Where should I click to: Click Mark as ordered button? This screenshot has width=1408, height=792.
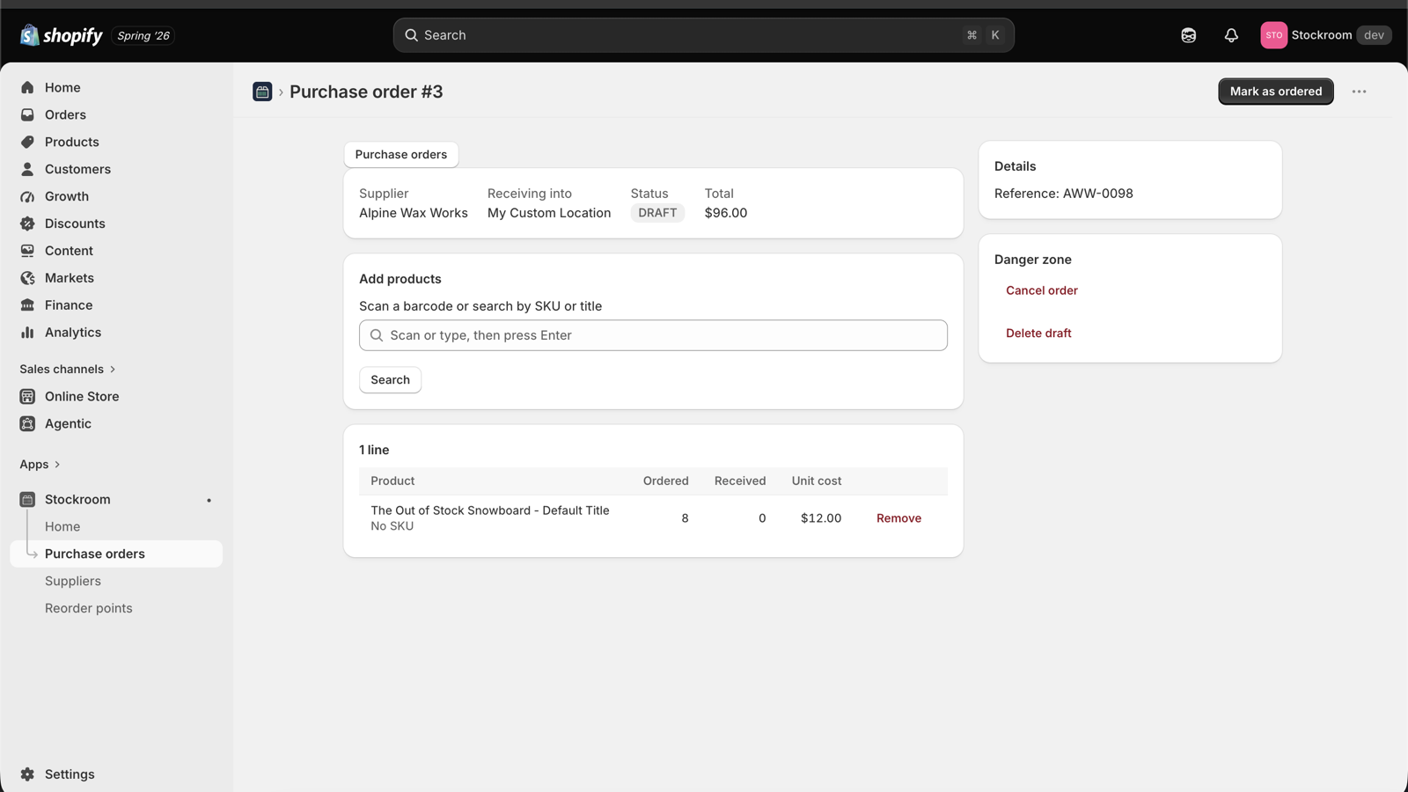[x=1276, y=92]
